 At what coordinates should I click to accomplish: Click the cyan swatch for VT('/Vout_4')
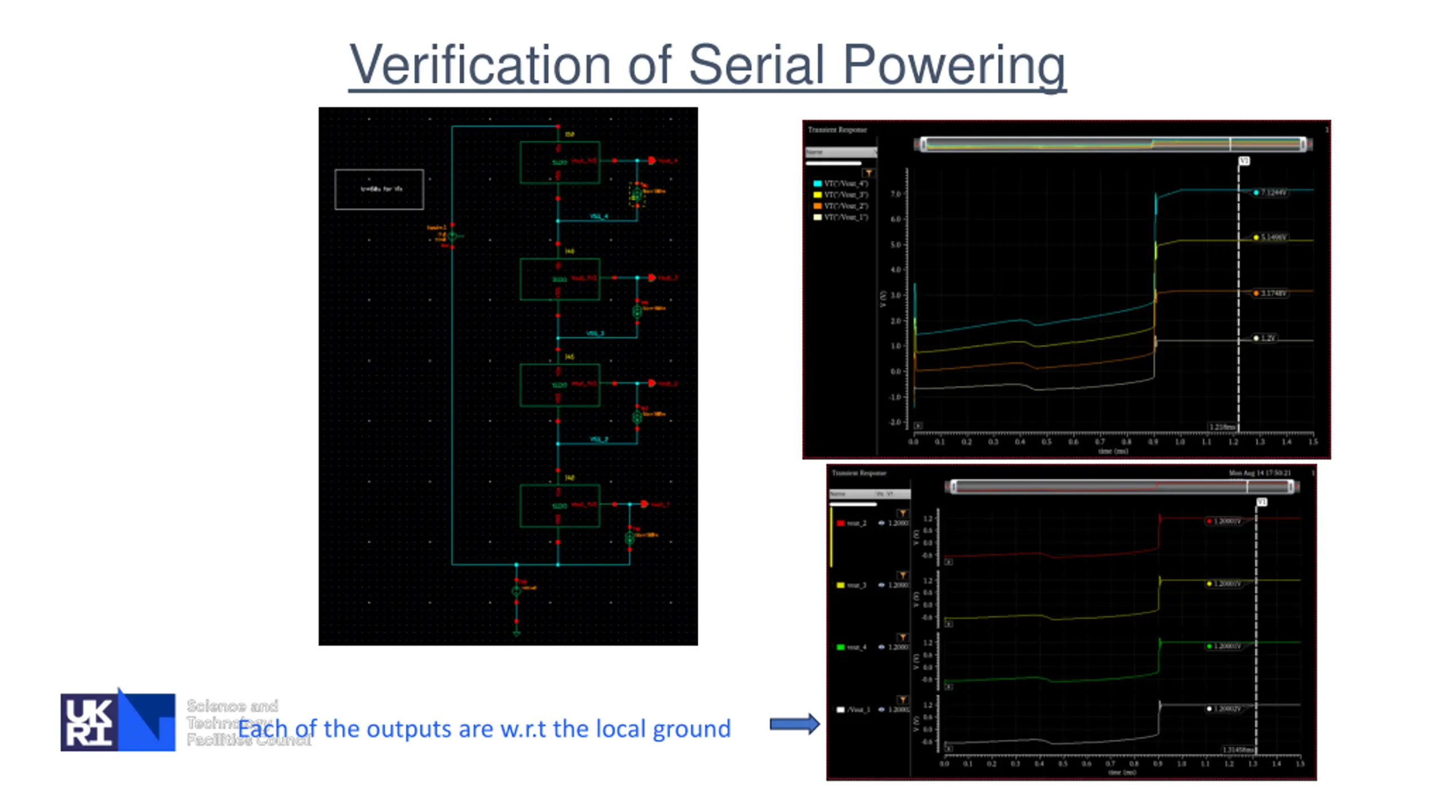[x=817, y=183]
